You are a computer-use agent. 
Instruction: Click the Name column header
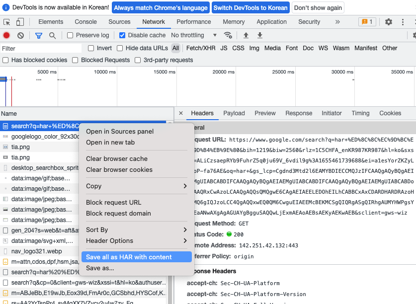pyautogui.click(x=87, y=114)
